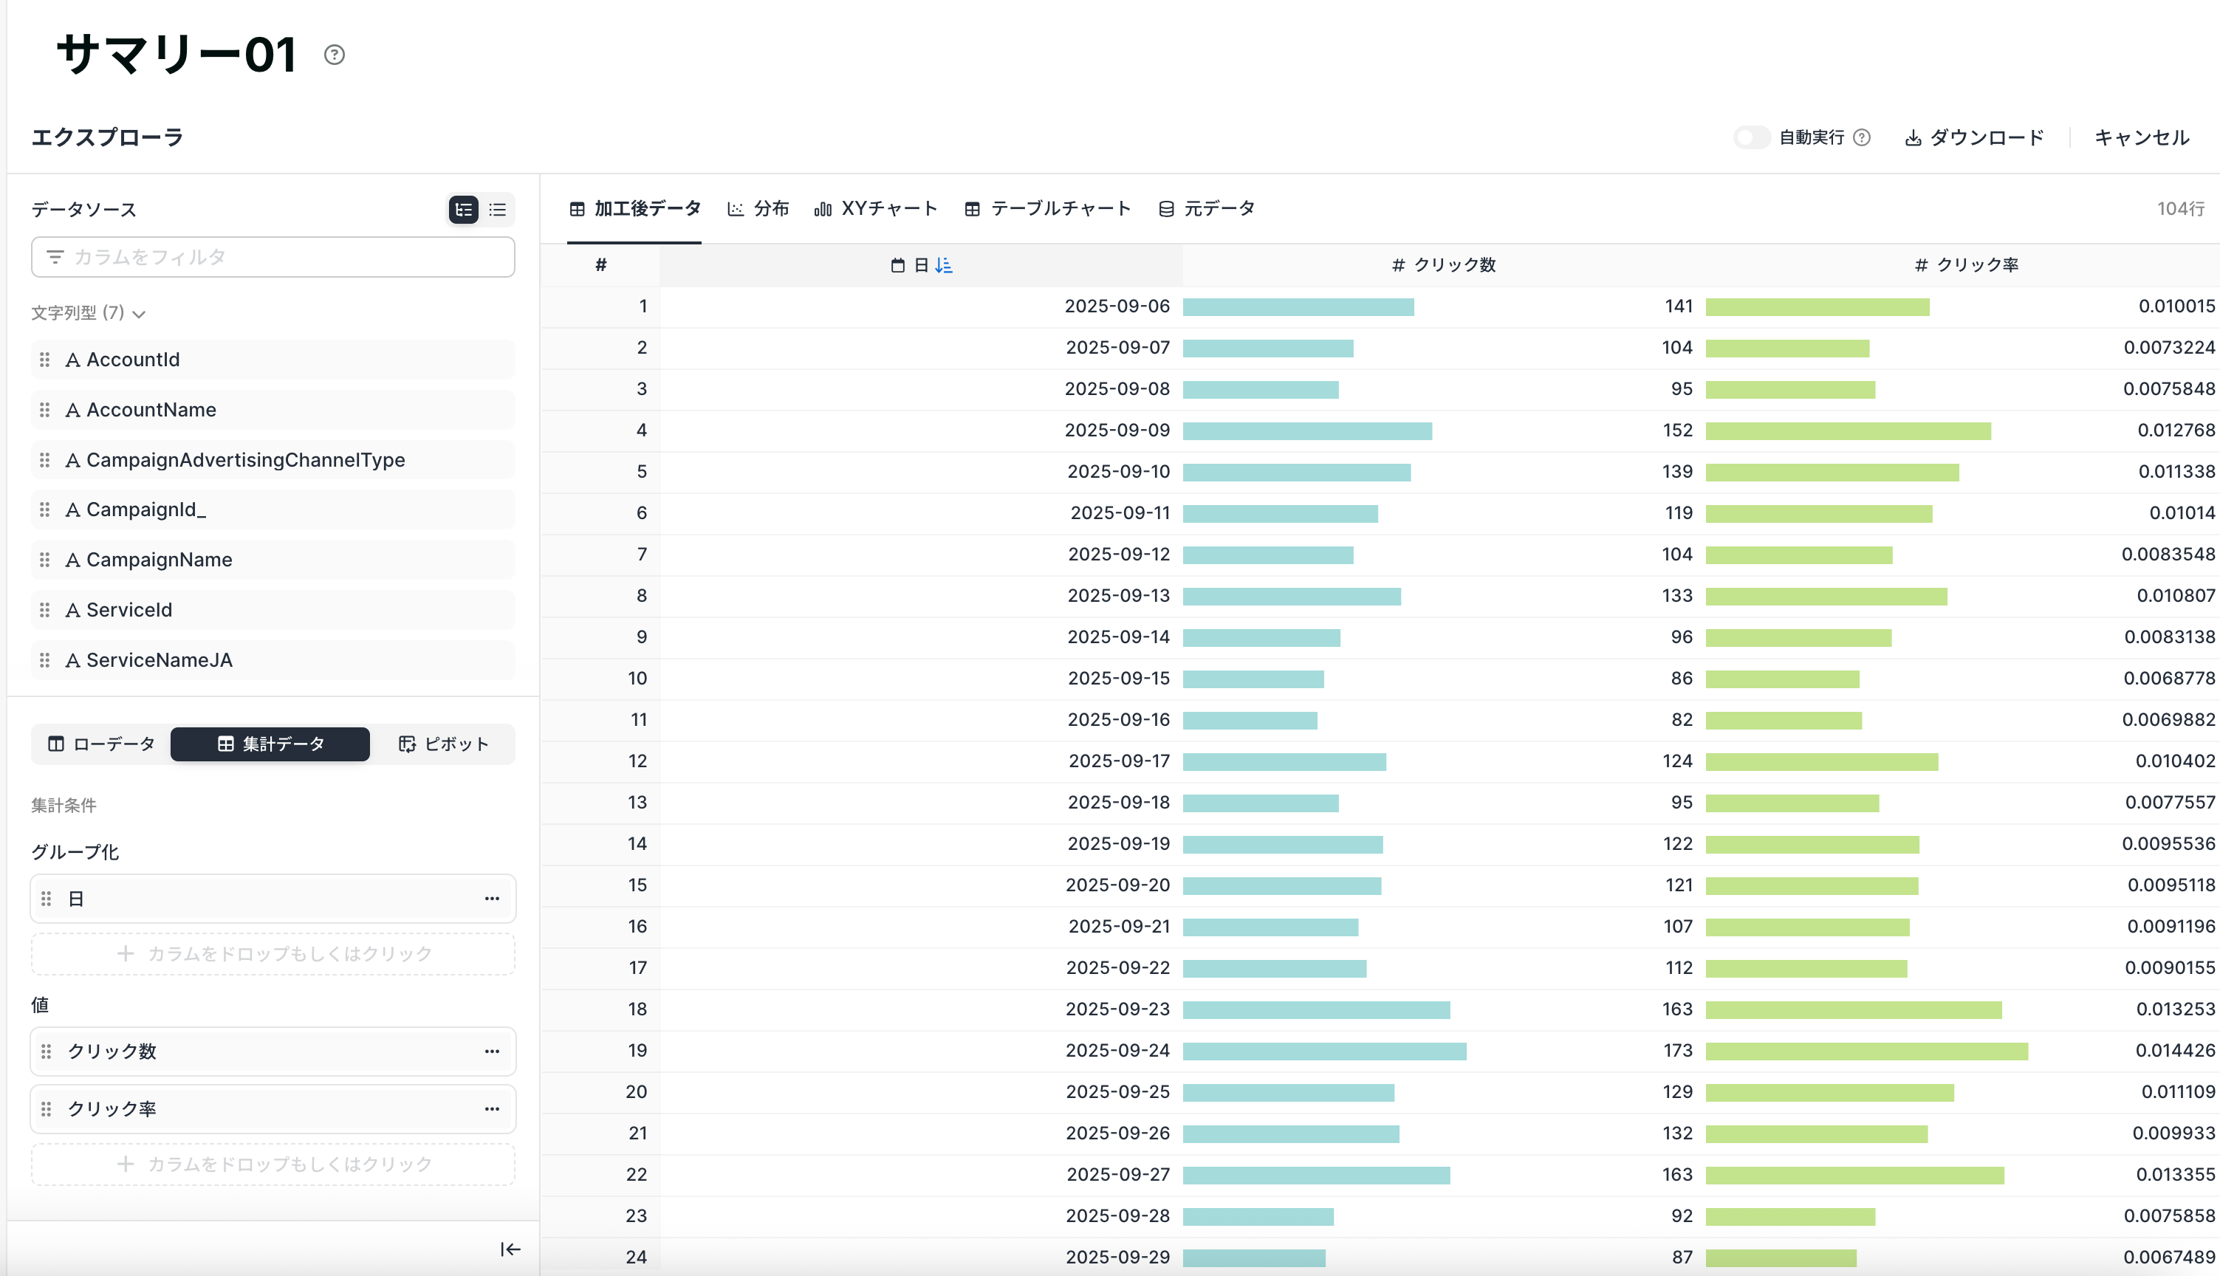Screen dimensions: 2220x1276
Task: Open options menu for 日 grouping
Action: pyautogui.click(x=492, y=898)
